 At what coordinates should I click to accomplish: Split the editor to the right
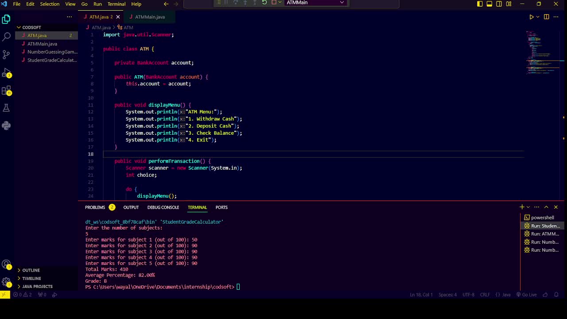point(546,17)
